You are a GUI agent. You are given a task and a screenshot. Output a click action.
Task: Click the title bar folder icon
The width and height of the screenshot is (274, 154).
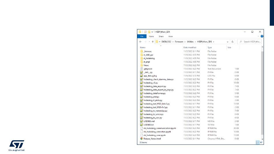[140, 32]
